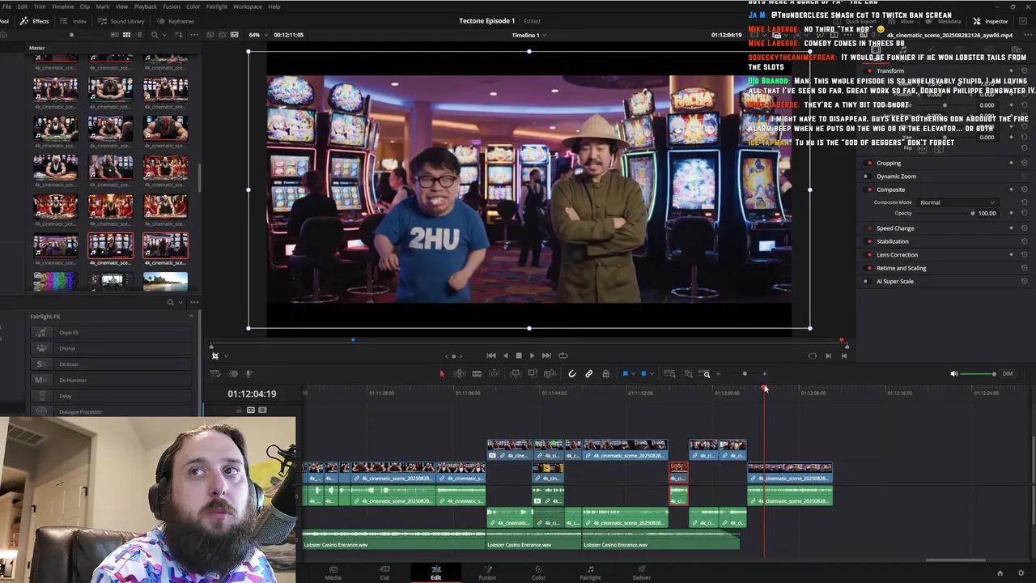Toggle Linked Selection chain icon
The height and width of the screenshot is (583, 1036).
pyautogui.click(x=588, y=373)
